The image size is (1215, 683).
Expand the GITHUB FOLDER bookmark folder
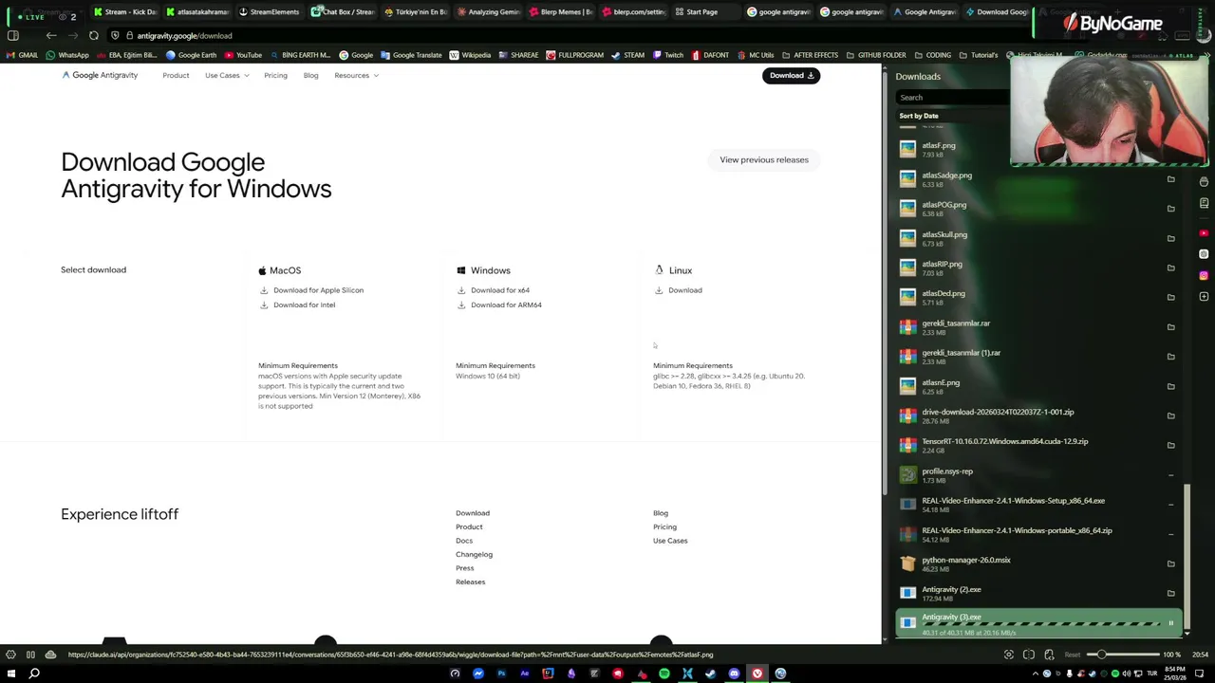pyautogui.click(x=875, y=55)
